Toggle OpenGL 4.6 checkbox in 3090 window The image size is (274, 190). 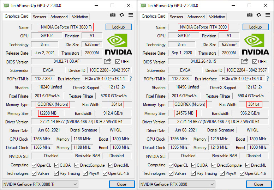(242, 173)
